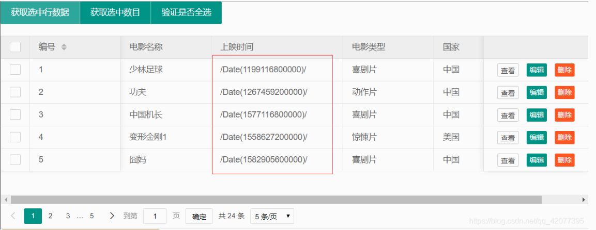Screen dimensions: 596x230
Task: Click 编辑 for 中国机长
Action: pyautogui.click(x=537, y=115)
